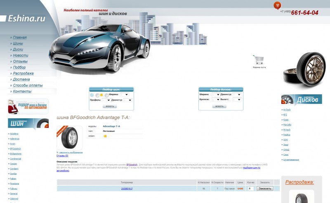
Task: Open the Подбор menu item
Action: [19, 67]
